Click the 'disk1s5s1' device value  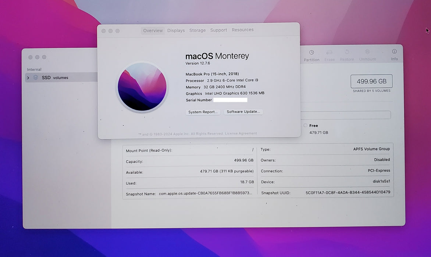tap(381, 181)
